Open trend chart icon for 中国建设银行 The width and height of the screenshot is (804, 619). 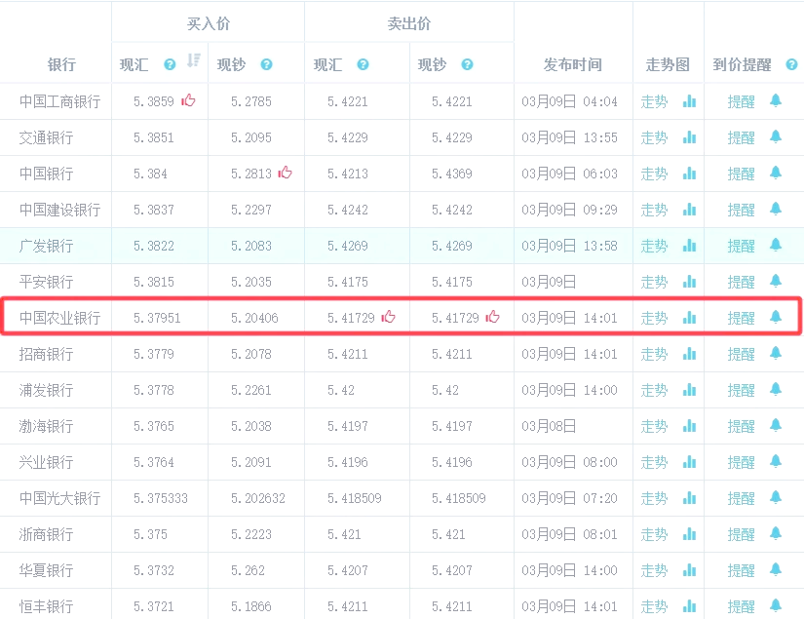(690, 210)
